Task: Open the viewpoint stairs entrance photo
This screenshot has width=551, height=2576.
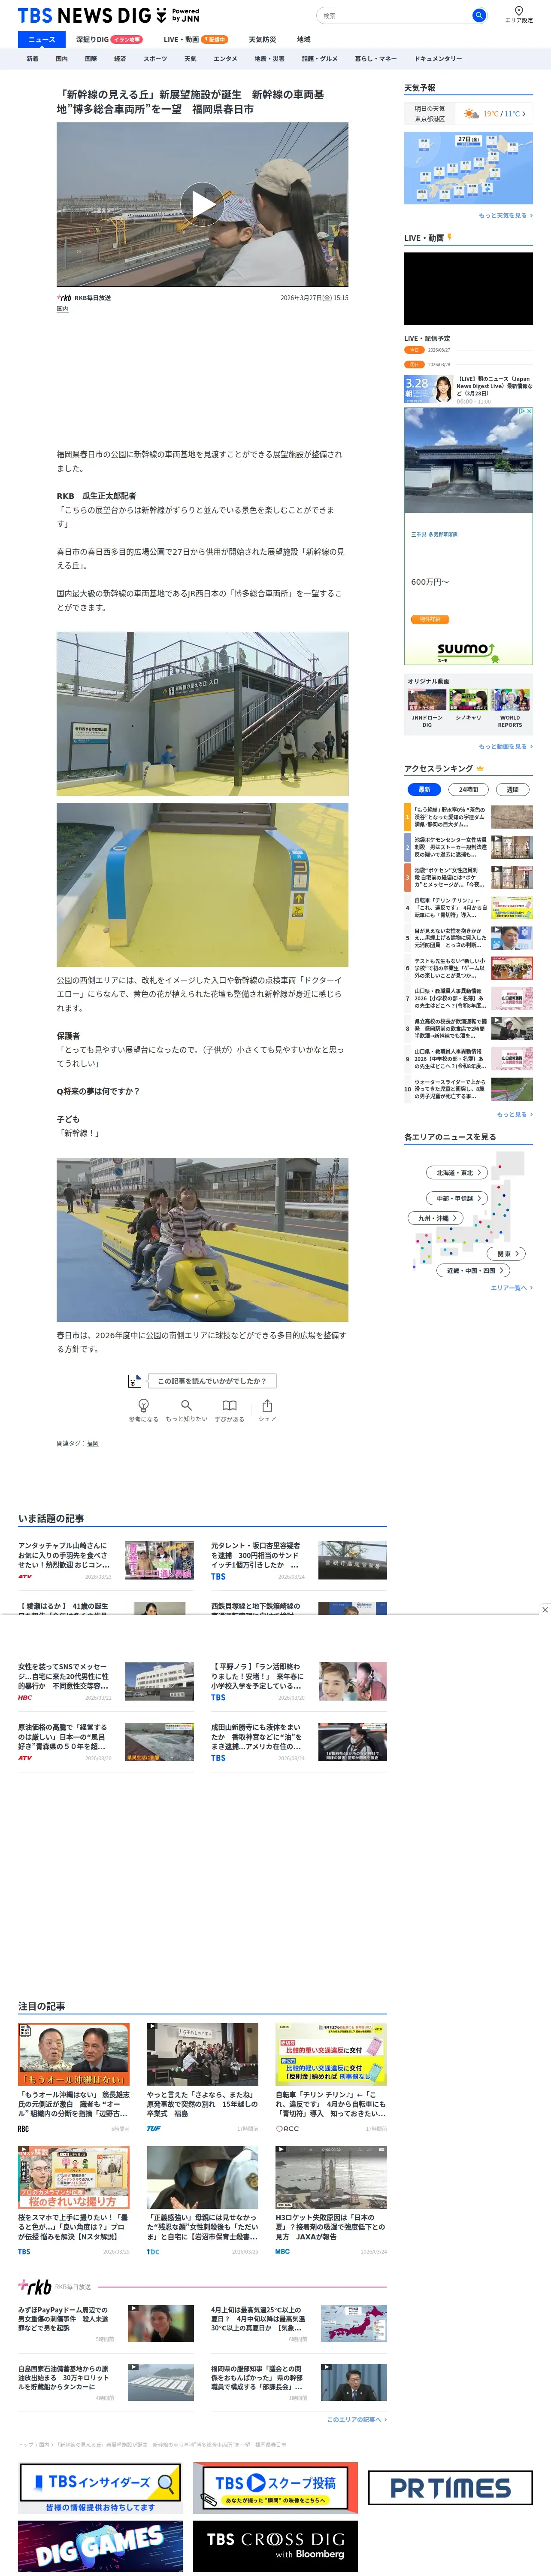Action: (x=202, y=714)
